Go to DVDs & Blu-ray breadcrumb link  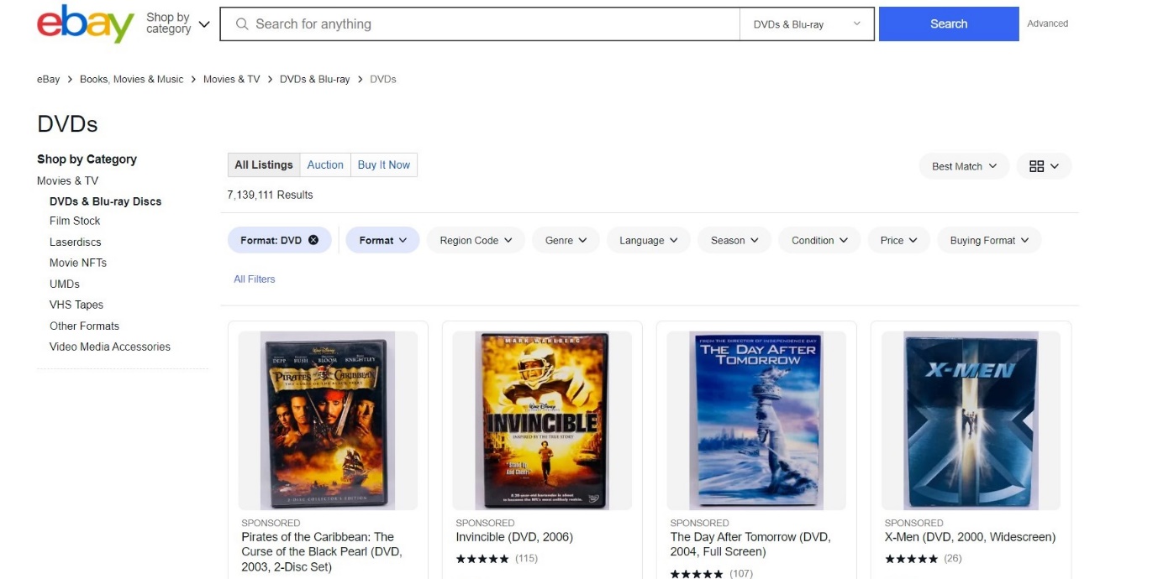(314, 79)
